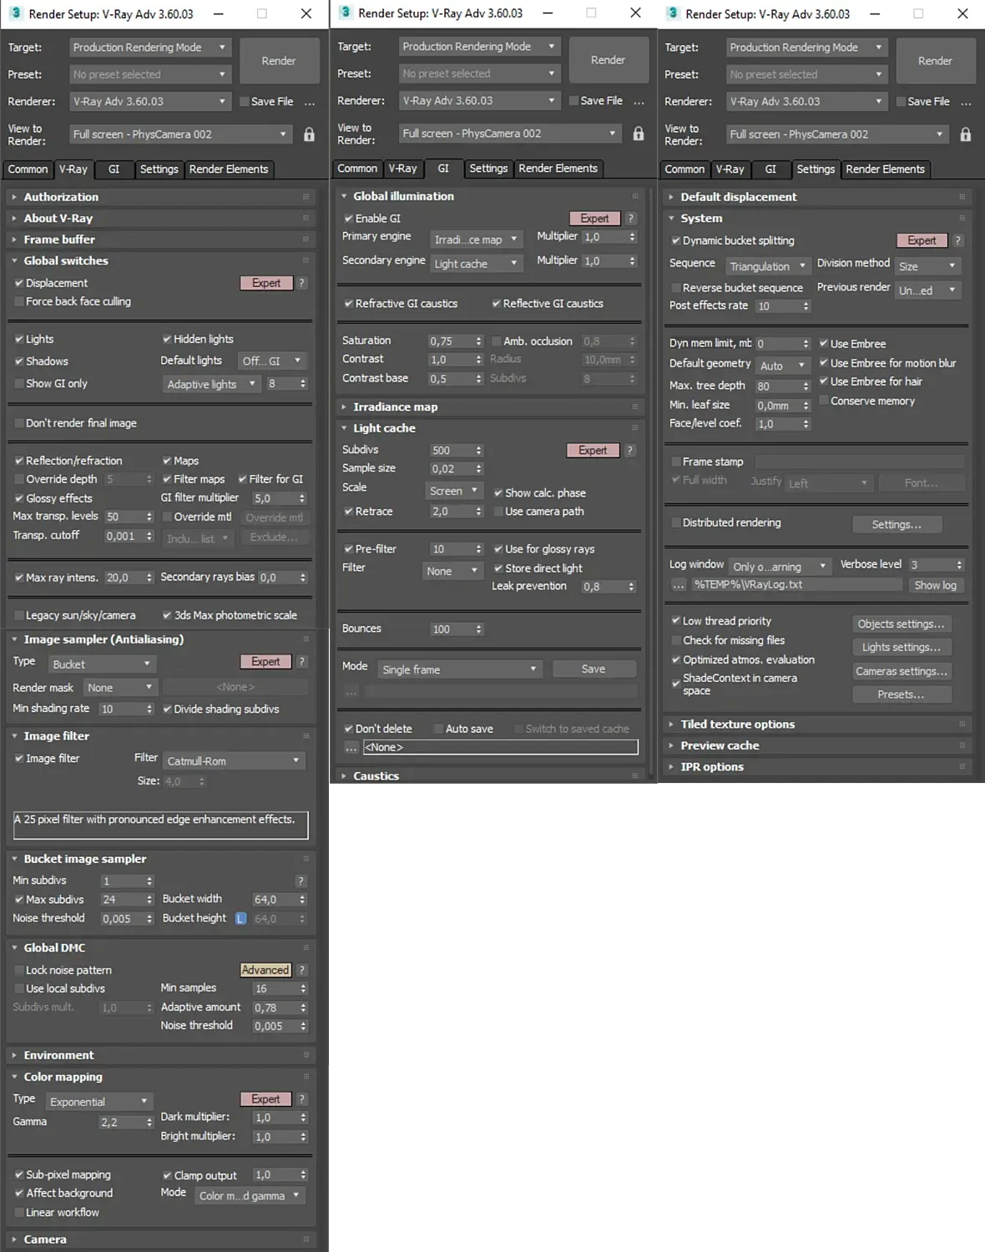Screen dimensions: 985x1252
Task: Click the 3ds Max app icon in middle window title bar
Action: point(345,13)
